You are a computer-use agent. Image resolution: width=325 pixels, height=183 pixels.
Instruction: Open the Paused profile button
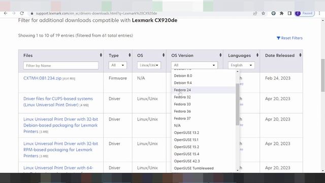tap(305, 13)
